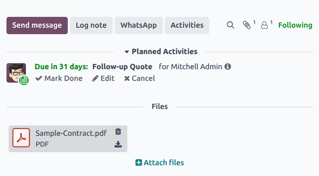
Task: Edit the Follow-up Quote activity
Action: (x=103, y=78)
